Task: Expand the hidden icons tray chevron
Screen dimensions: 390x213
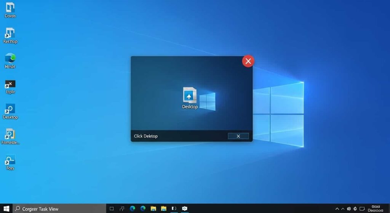Action: 337,208
